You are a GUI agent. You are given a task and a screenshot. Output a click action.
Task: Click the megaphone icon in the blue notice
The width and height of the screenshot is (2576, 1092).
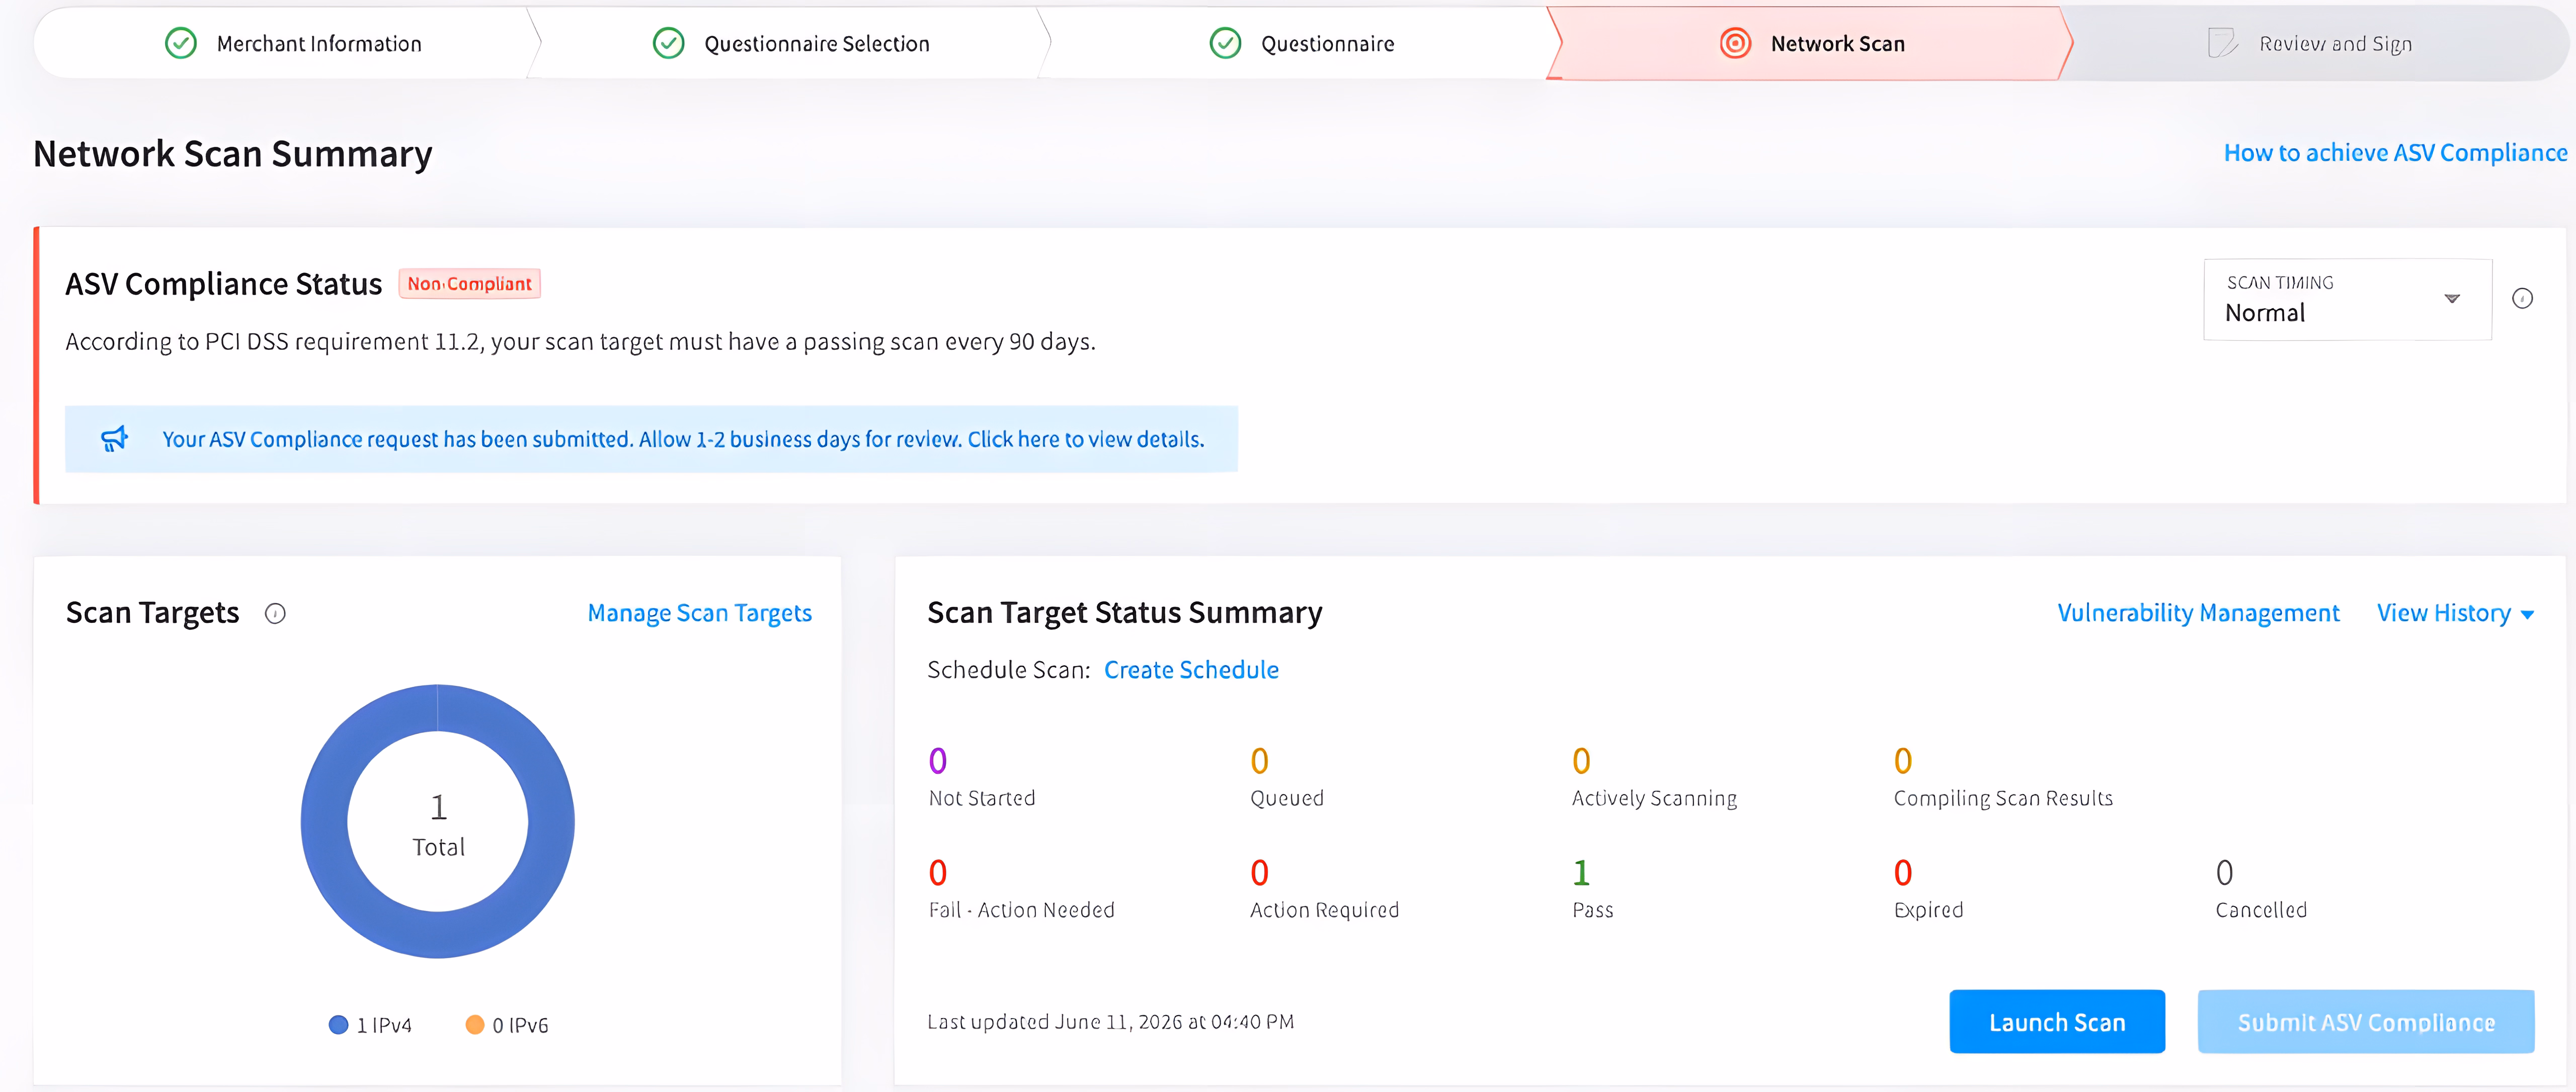115,438
